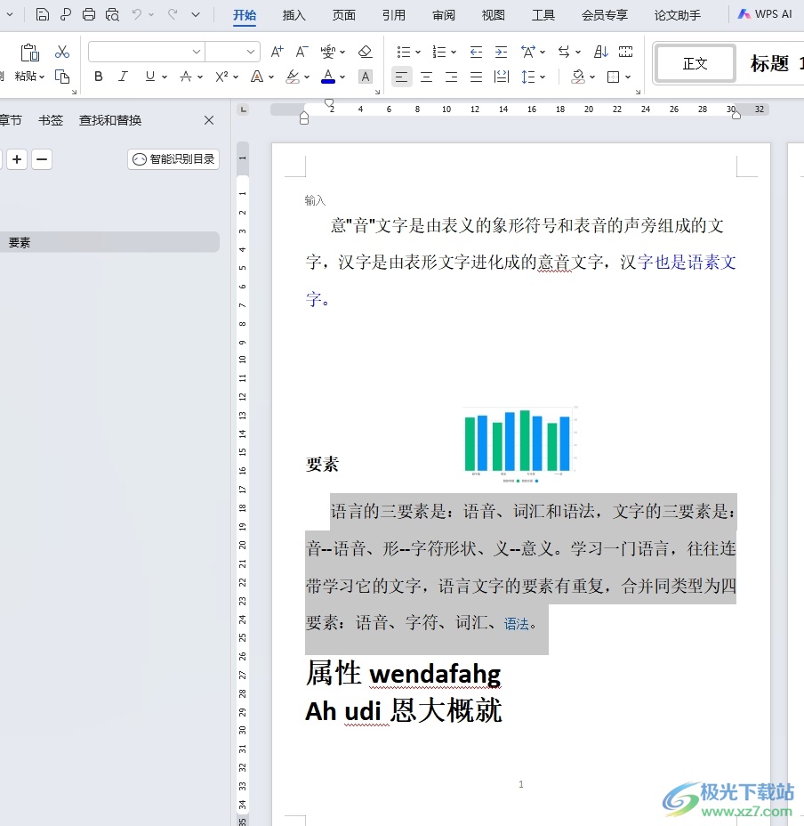The image size is (804, 826).
Task: Click the text effects outlined A icon
Action: coord(257,77)
